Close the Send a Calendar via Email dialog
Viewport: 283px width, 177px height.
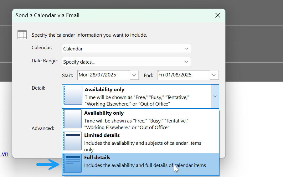tap(218, 15)
